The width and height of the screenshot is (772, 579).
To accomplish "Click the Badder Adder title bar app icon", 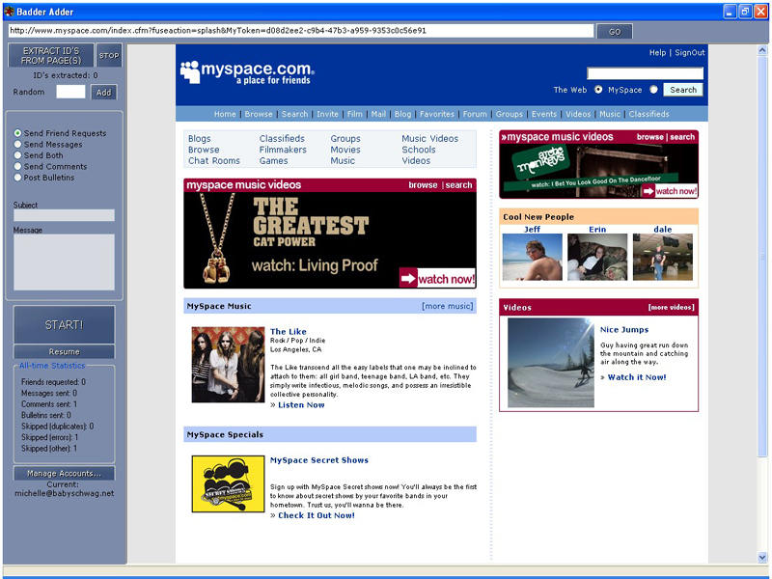I will 9,11.
